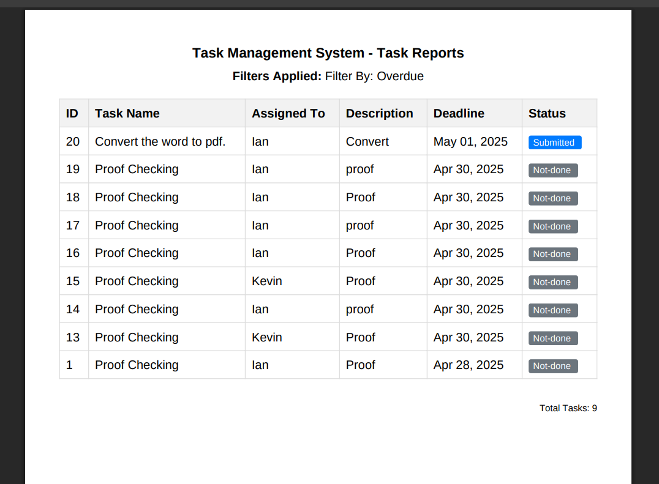
Task: Sort by the Assigned To column
Action: click(288, 113)
